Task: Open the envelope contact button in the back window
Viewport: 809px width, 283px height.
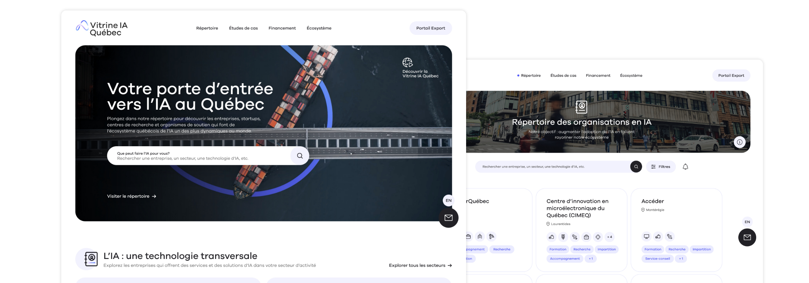Action: [747, 237]
